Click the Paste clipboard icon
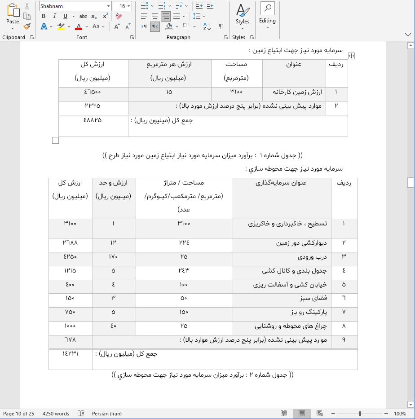The image size is (415, 419). coord(13,10)
